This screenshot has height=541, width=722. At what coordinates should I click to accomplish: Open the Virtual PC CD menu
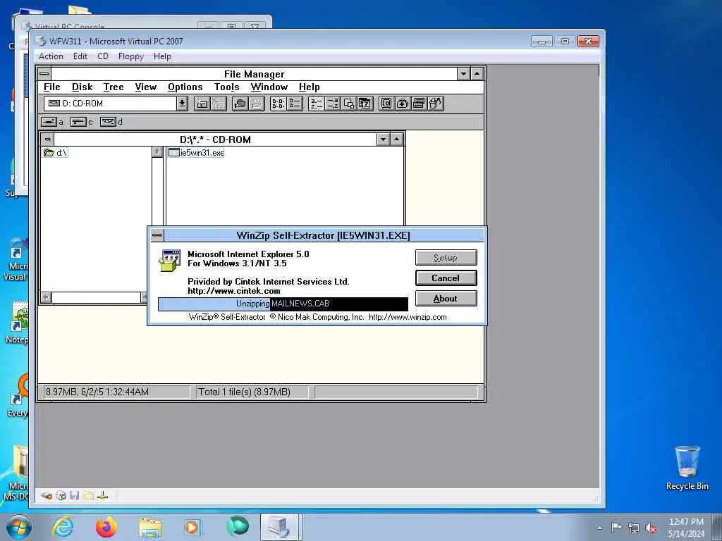pyautogui.click(x=103, y=56)
